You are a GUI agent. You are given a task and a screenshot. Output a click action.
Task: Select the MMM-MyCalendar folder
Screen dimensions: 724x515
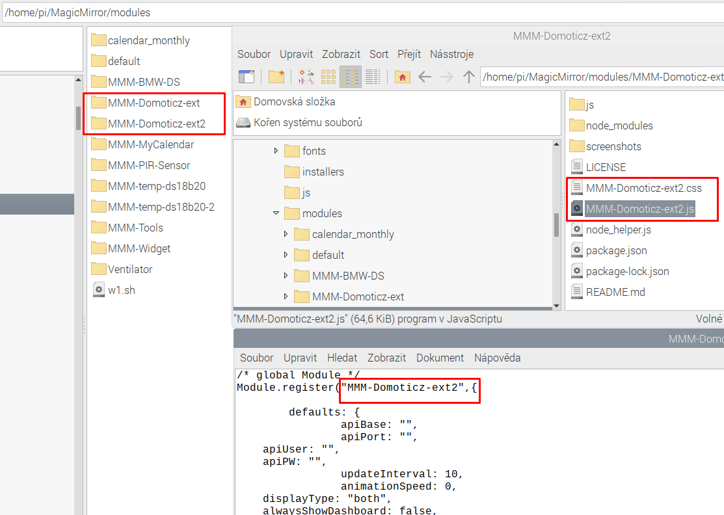142,144
